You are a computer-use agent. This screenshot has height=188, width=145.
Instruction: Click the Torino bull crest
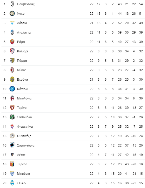pyautogui.click(x=12, y=108)
